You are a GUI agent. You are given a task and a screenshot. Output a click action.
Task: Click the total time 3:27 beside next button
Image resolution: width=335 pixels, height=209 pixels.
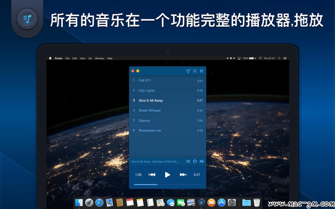(197, 175)
